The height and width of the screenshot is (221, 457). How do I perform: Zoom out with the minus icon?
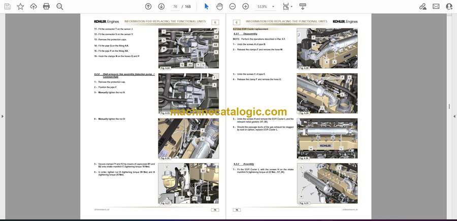click(233, 7)
